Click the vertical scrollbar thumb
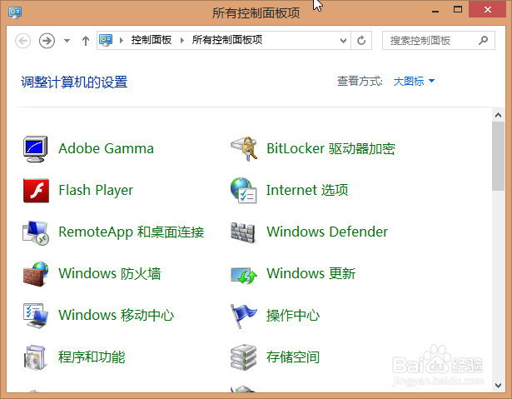Image resolution: width=512 pixels, height=399 pixels. pos(498,157)
